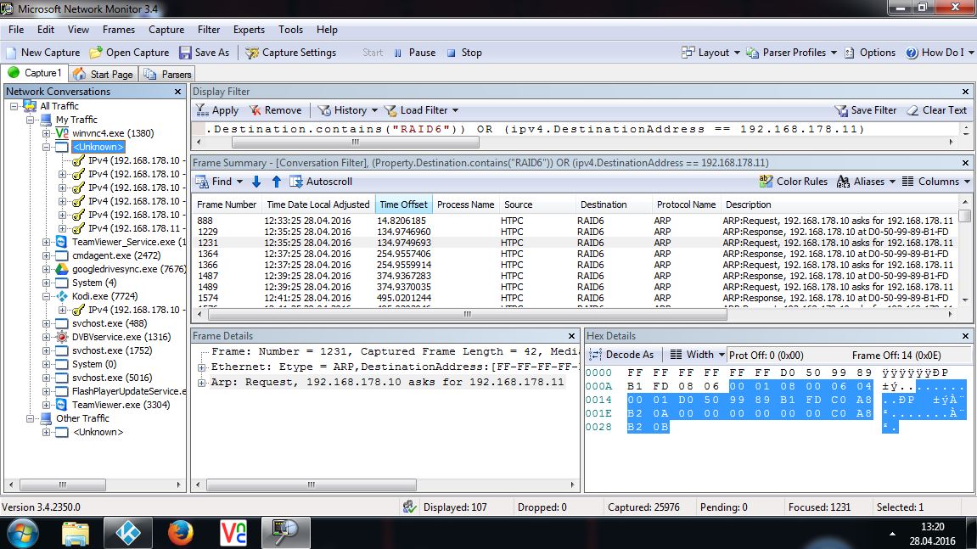Toggle Autoscroll in Frame Summary
The height and width of the screenshot is (549, 977).
click(322, 182)
